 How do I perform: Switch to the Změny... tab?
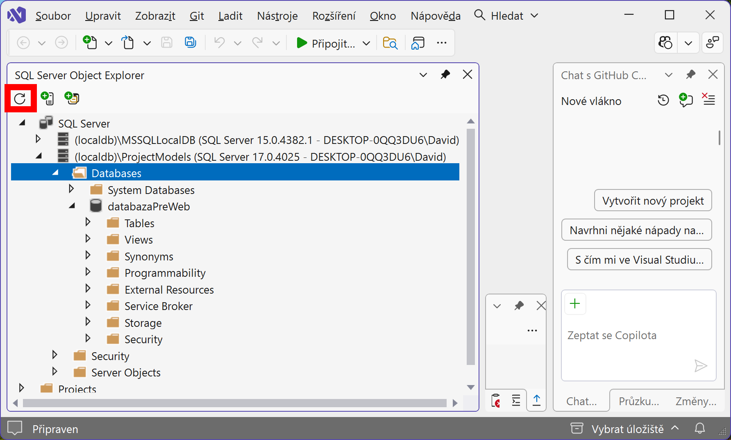[696, 401]
